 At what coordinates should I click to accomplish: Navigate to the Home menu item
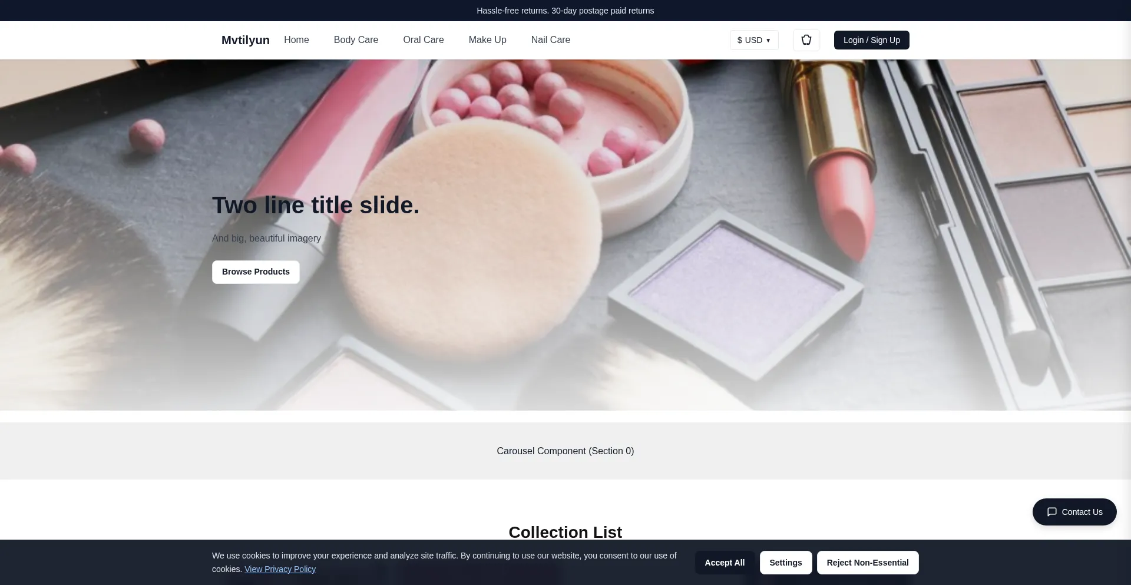296,39
